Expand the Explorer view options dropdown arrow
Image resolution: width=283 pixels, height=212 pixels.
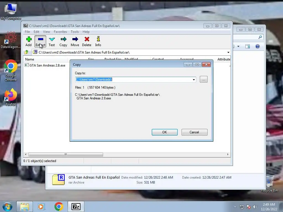238,46
